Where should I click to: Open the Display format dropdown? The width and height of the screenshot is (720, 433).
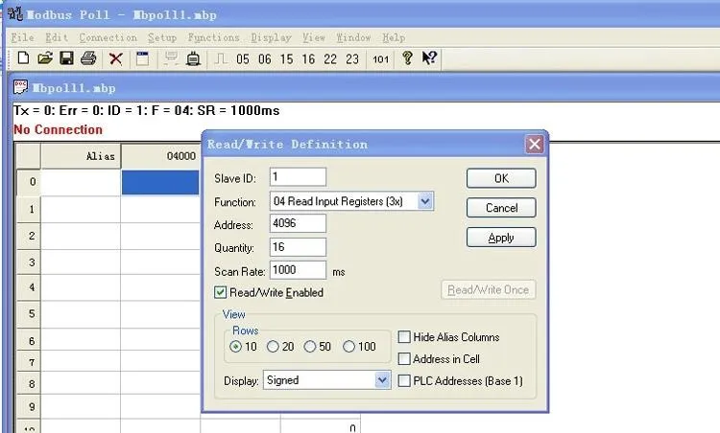coord(382,380)
